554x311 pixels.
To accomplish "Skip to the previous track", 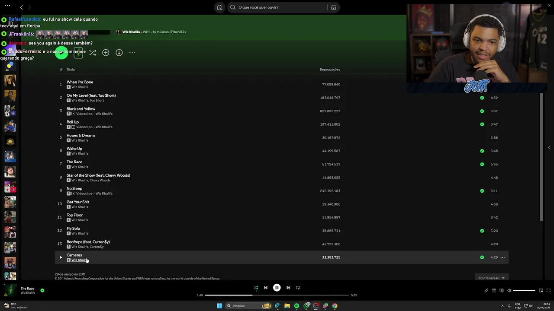I will click(x=266, y=288).
